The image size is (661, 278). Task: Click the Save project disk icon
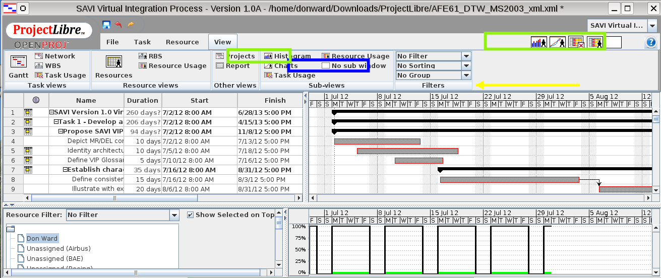pyautogui.click(x=106, y=25)
